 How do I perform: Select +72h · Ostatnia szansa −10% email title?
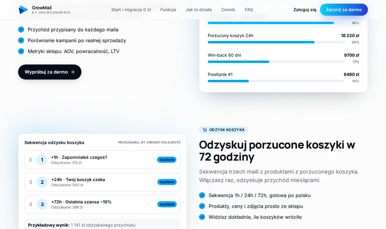click(x=81, y=202)
